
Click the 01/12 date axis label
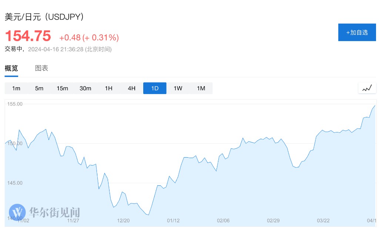173,221
